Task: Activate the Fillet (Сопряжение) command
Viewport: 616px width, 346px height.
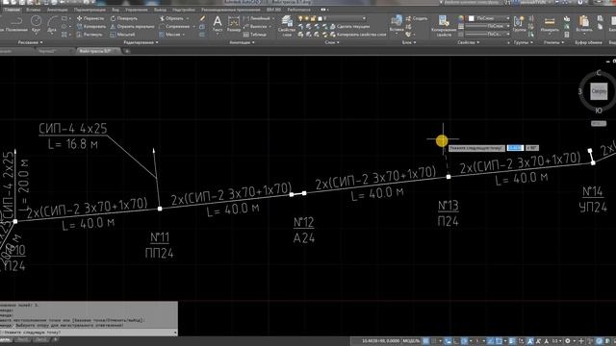Action: coord(174,27)
